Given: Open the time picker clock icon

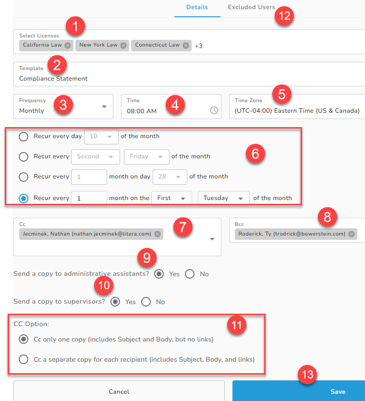Looking at the screenshot, I should pos(214,110).
